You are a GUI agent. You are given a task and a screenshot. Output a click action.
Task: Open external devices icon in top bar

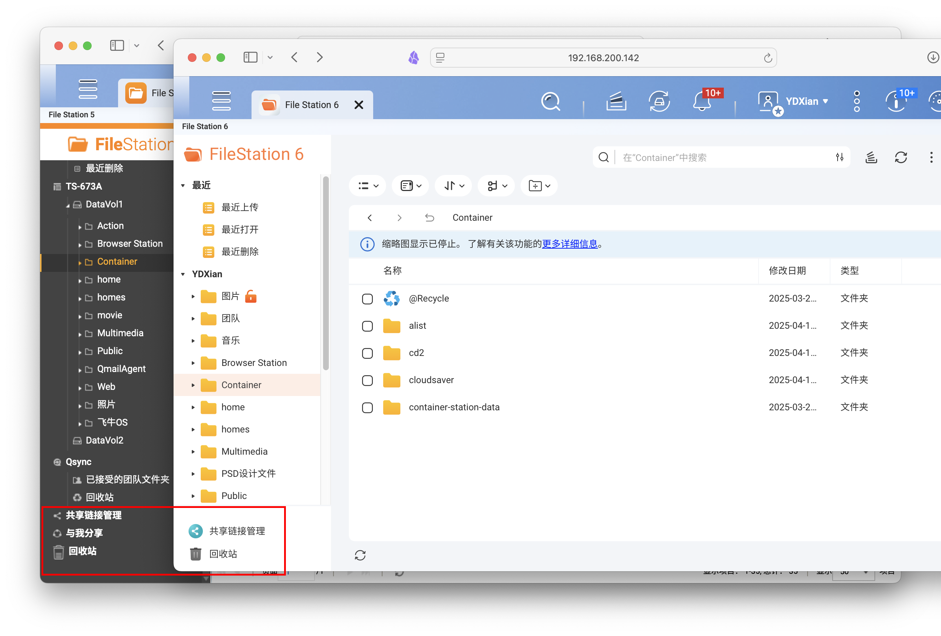coord(659,101)
